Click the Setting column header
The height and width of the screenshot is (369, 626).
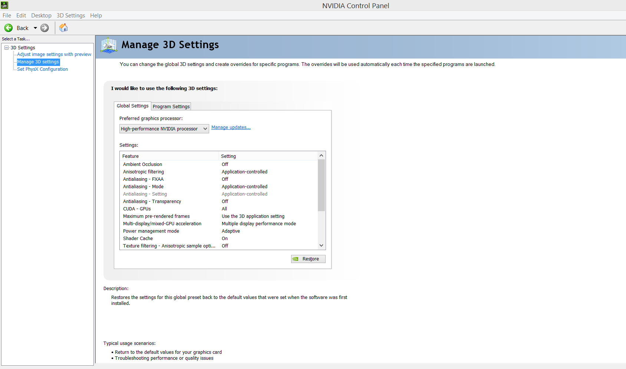tap(268, 156)
